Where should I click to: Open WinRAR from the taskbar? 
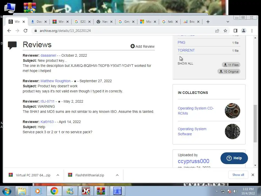pos(101,191)
